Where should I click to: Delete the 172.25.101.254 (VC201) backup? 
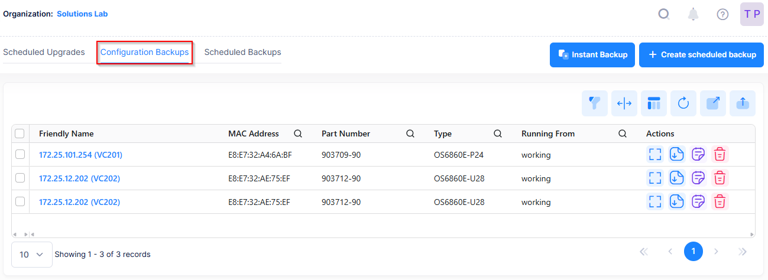[x=720, y=155]
